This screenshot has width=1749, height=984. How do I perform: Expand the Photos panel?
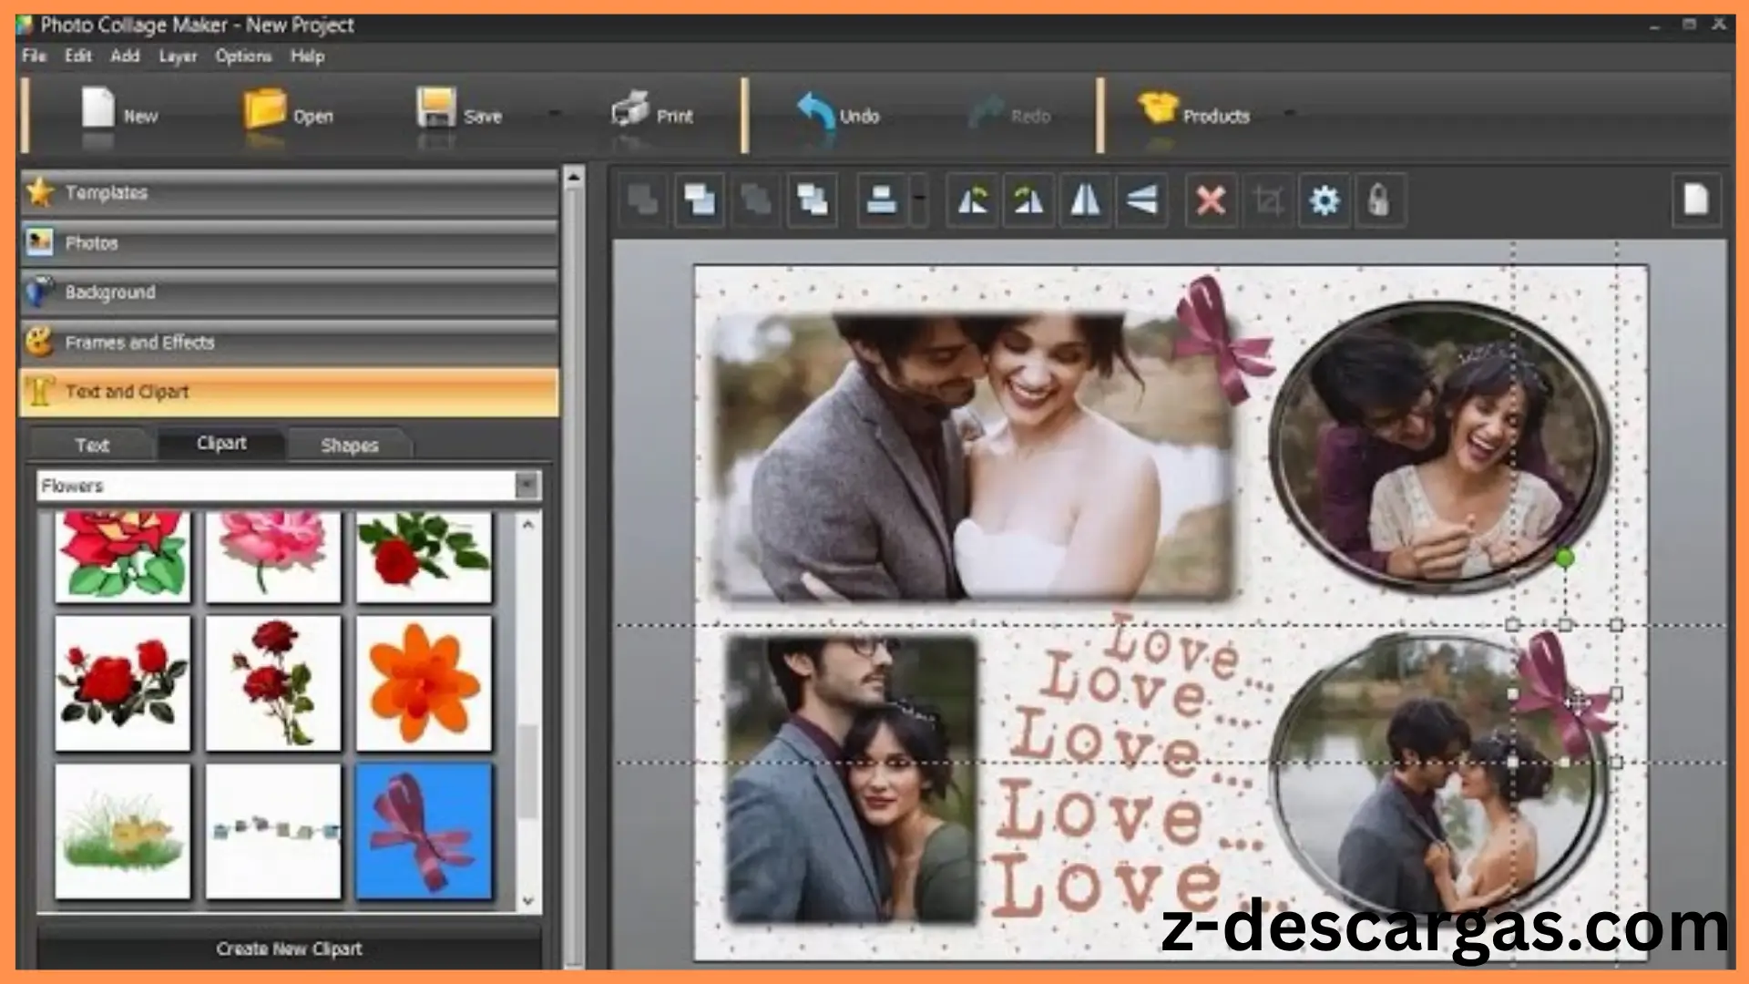pos(289,243)
